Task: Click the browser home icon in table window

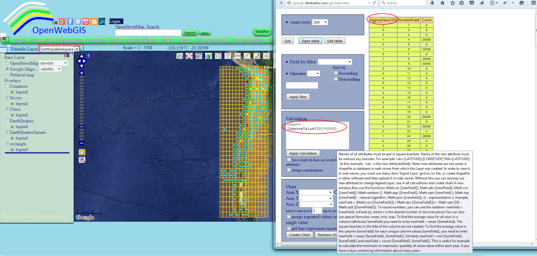Action: click(442, 3)
